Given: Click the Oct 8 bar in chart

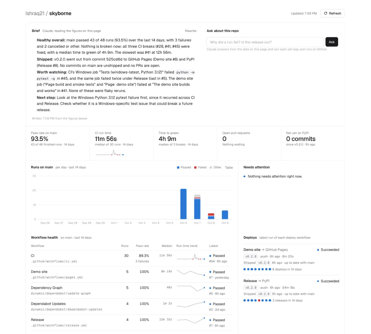Looking at the screenshot, I should 211,216.
